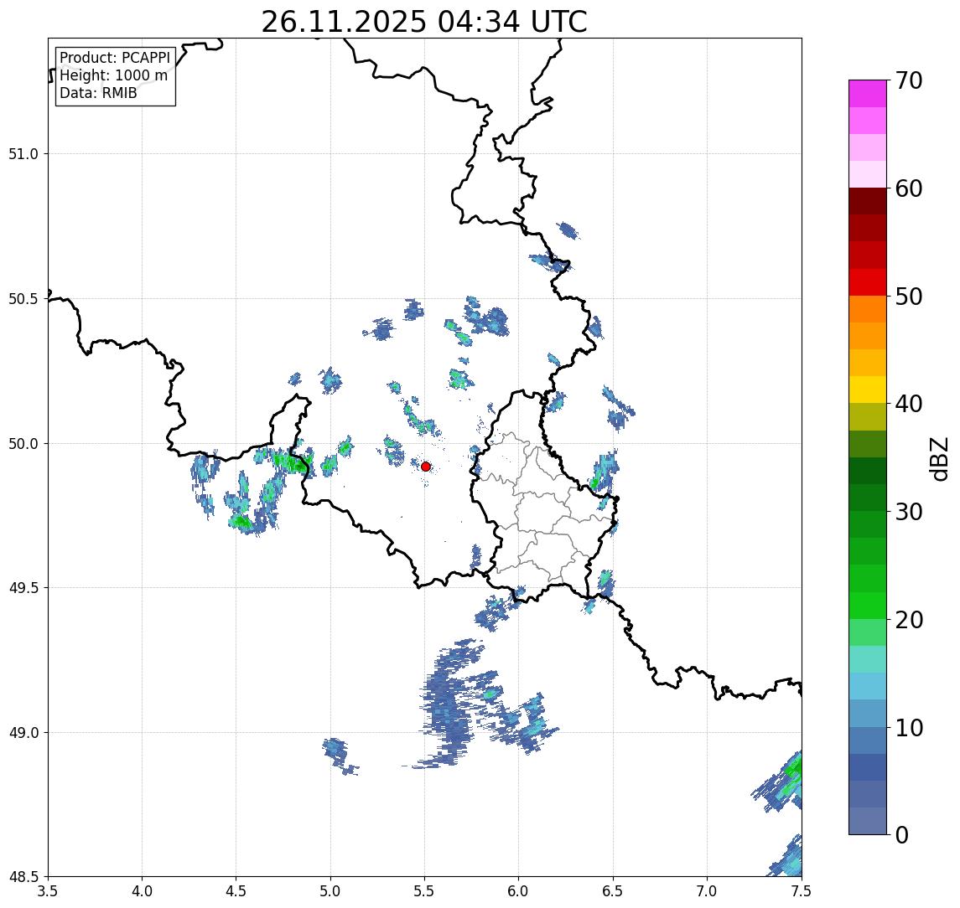Click the light blue band above 10 dBZ
Viewport: 960px width, 908px height.
(868, 713)
